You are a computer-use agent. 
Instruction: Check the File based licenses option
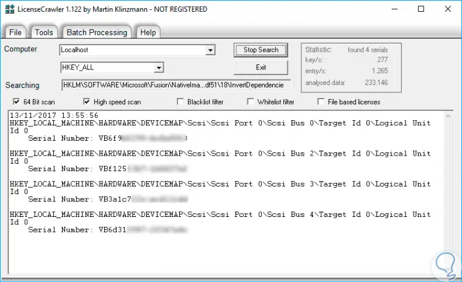point(321,102)
